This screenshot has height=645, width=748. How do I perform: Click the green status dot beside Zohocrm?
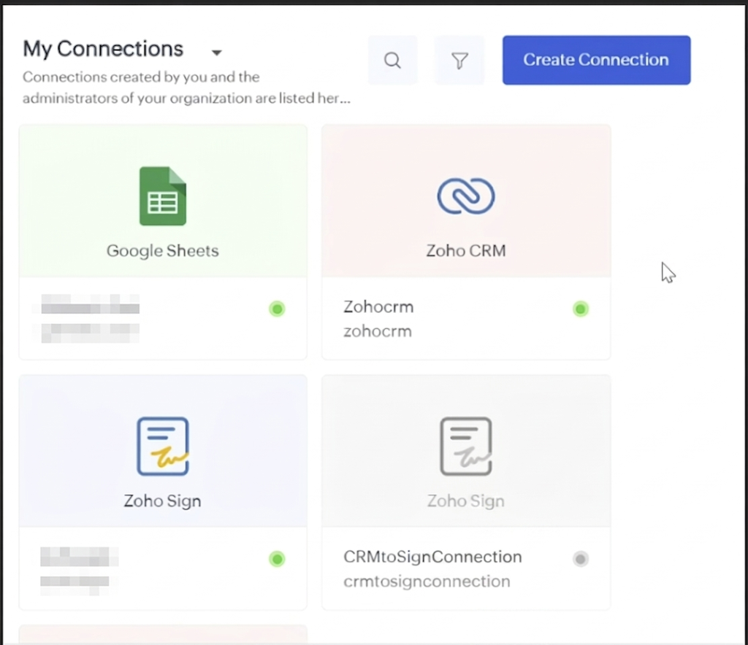coord(581,309)
